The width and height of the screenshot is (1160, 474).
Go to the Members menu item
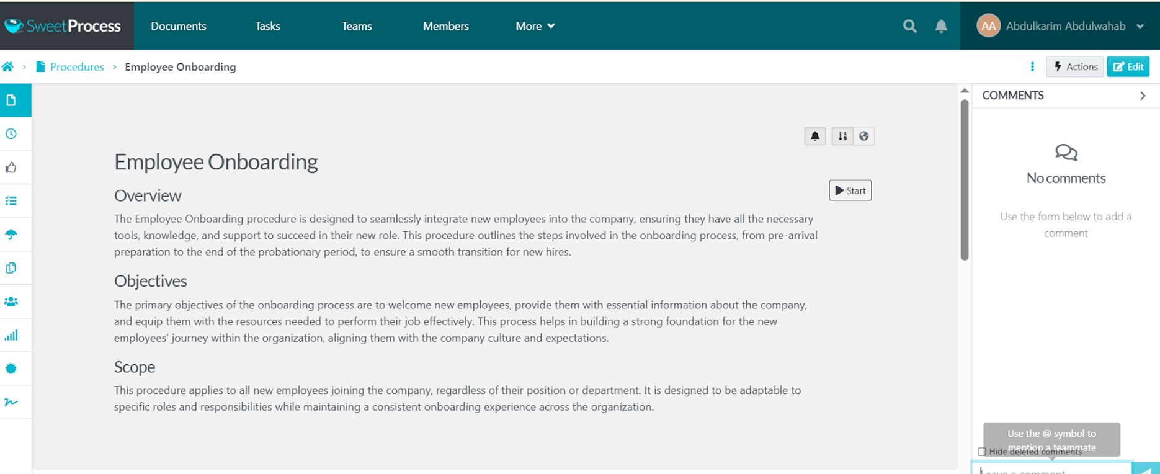(x=446, y=26)
